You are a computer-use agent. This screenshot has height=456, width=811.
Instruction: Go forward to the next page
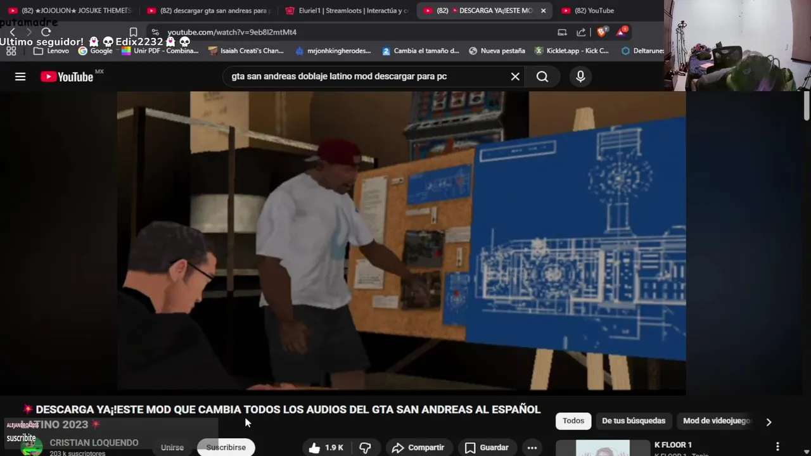[x=29, y=32]
